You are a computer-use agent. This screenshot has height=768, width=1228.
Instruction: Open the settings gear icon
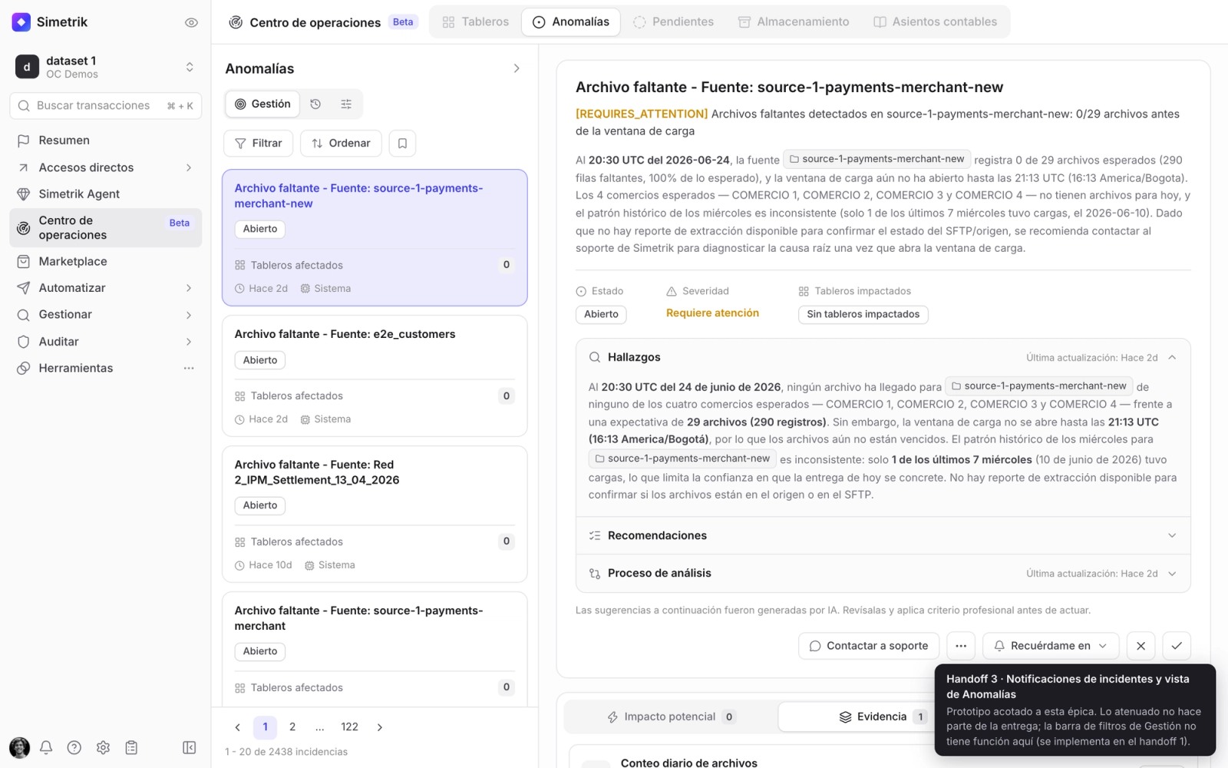(104, 747)
